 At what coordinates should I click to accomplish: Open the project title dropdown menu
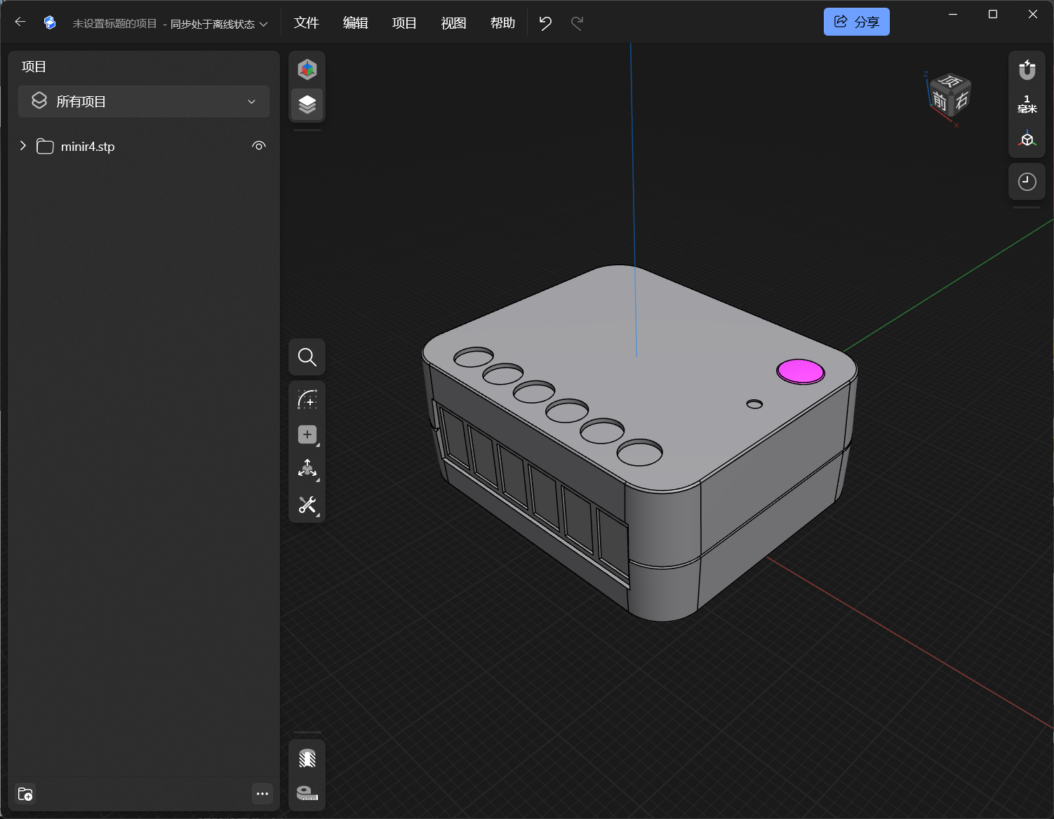click(x=264, y=24)
